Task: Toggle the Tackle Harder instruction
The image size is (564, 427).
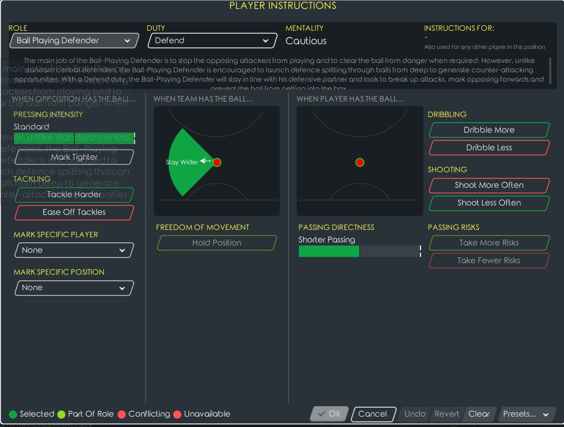Action: click(74, 195)
